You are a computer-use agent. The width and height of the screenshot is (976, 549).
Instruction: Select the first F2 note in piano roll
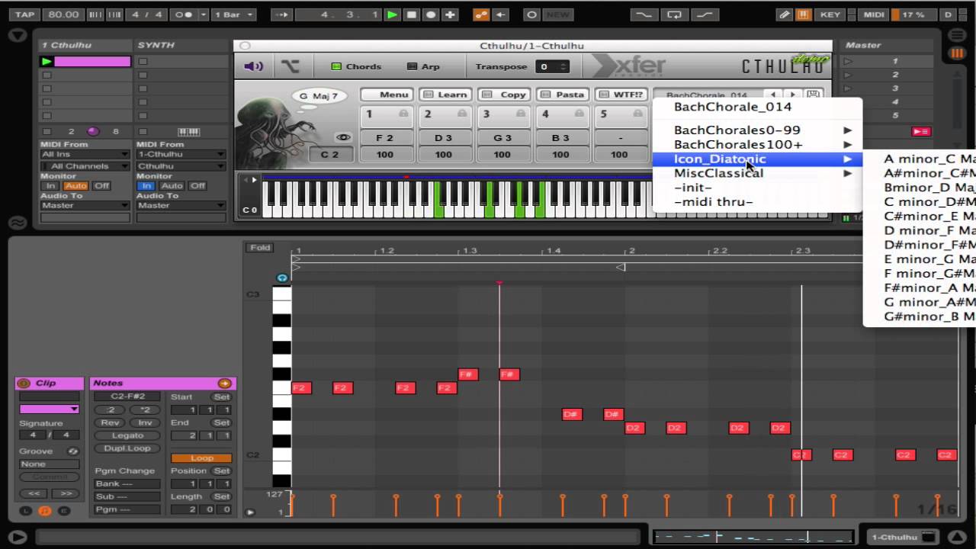[301, 388]
